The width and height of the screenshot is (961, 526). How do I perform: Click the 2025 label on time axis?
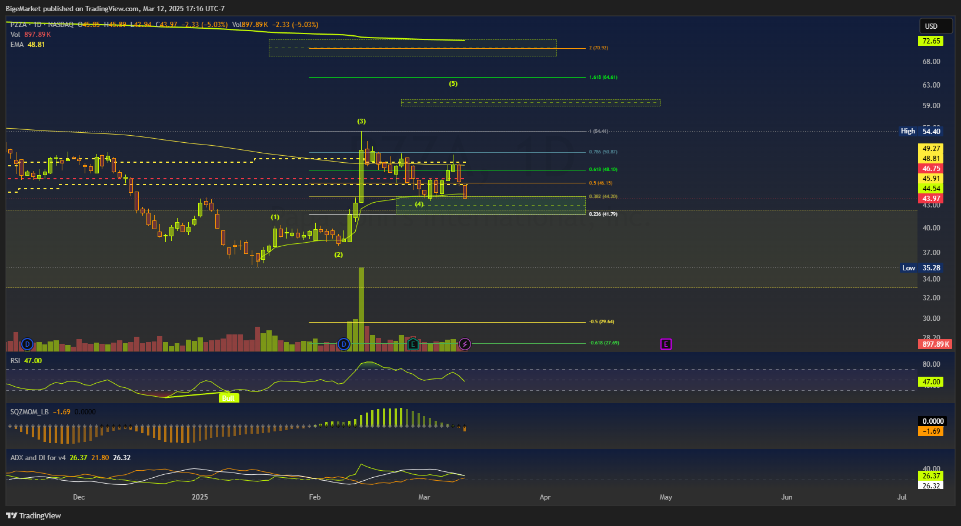200,497
